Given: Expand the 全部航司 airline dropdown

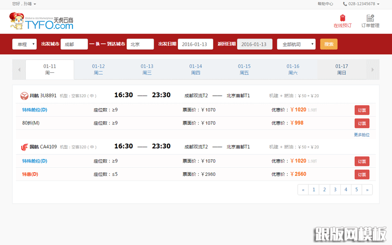Looking at the screenshot, I should [296, 44].
